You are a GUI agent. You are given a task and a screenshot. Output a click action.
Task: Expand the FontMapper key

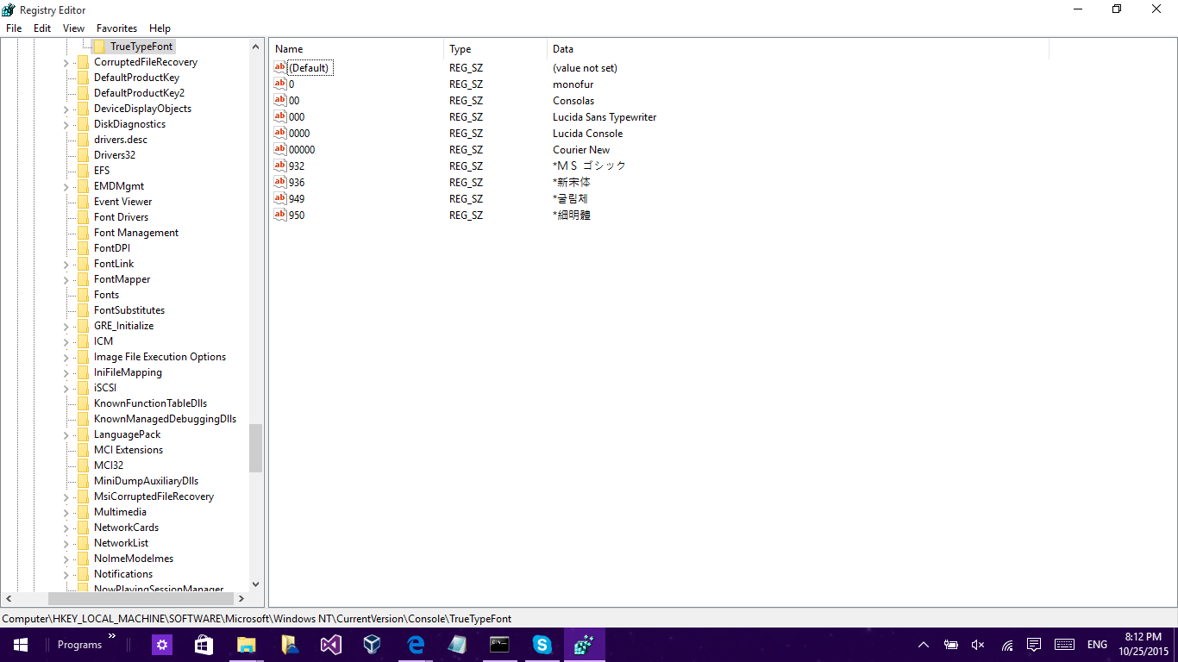[66, 280]
